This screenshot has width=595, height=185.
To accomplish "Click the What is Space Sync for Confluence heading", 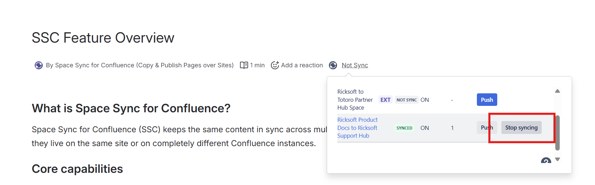I will pos(131,109).
